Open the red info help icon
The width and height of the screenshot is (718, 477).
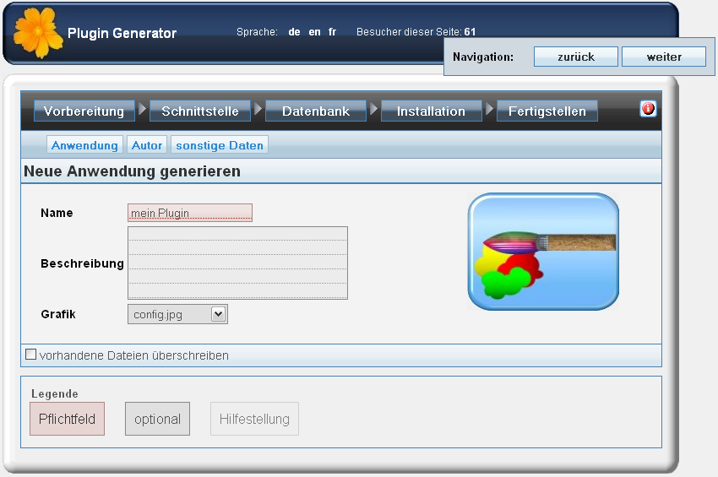[x=648, y=109]
